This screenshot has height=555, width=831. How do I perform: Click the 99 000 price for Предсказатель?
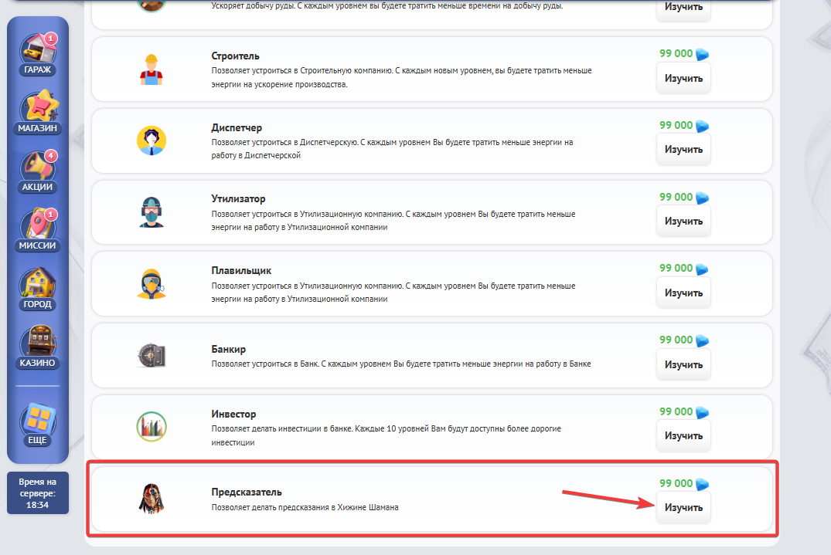[676, 483]
